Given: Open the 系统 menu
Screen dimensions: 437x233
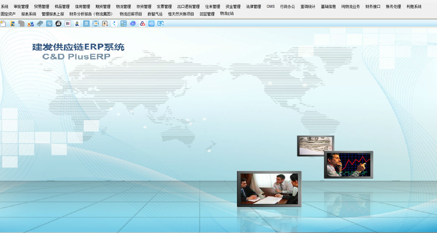Looking at the screenshot, I should coord(4,7).
